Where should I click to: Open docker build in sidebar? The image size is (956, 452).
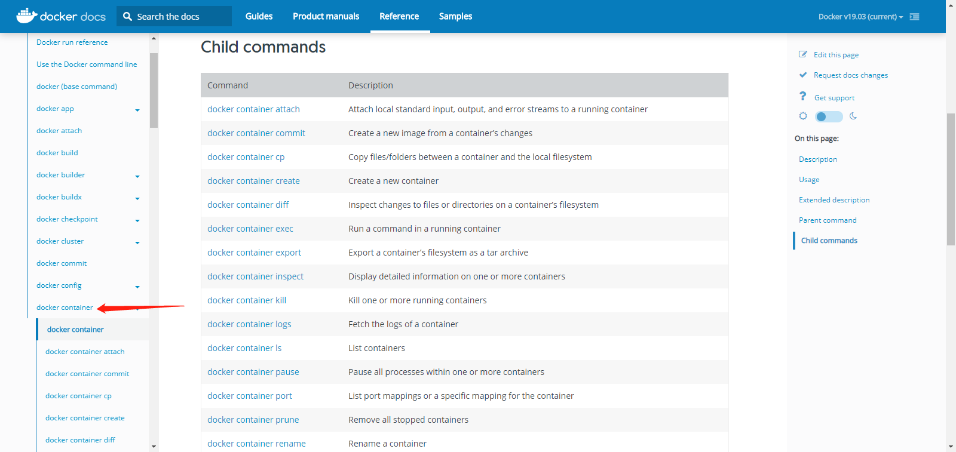tap(57, 153)
